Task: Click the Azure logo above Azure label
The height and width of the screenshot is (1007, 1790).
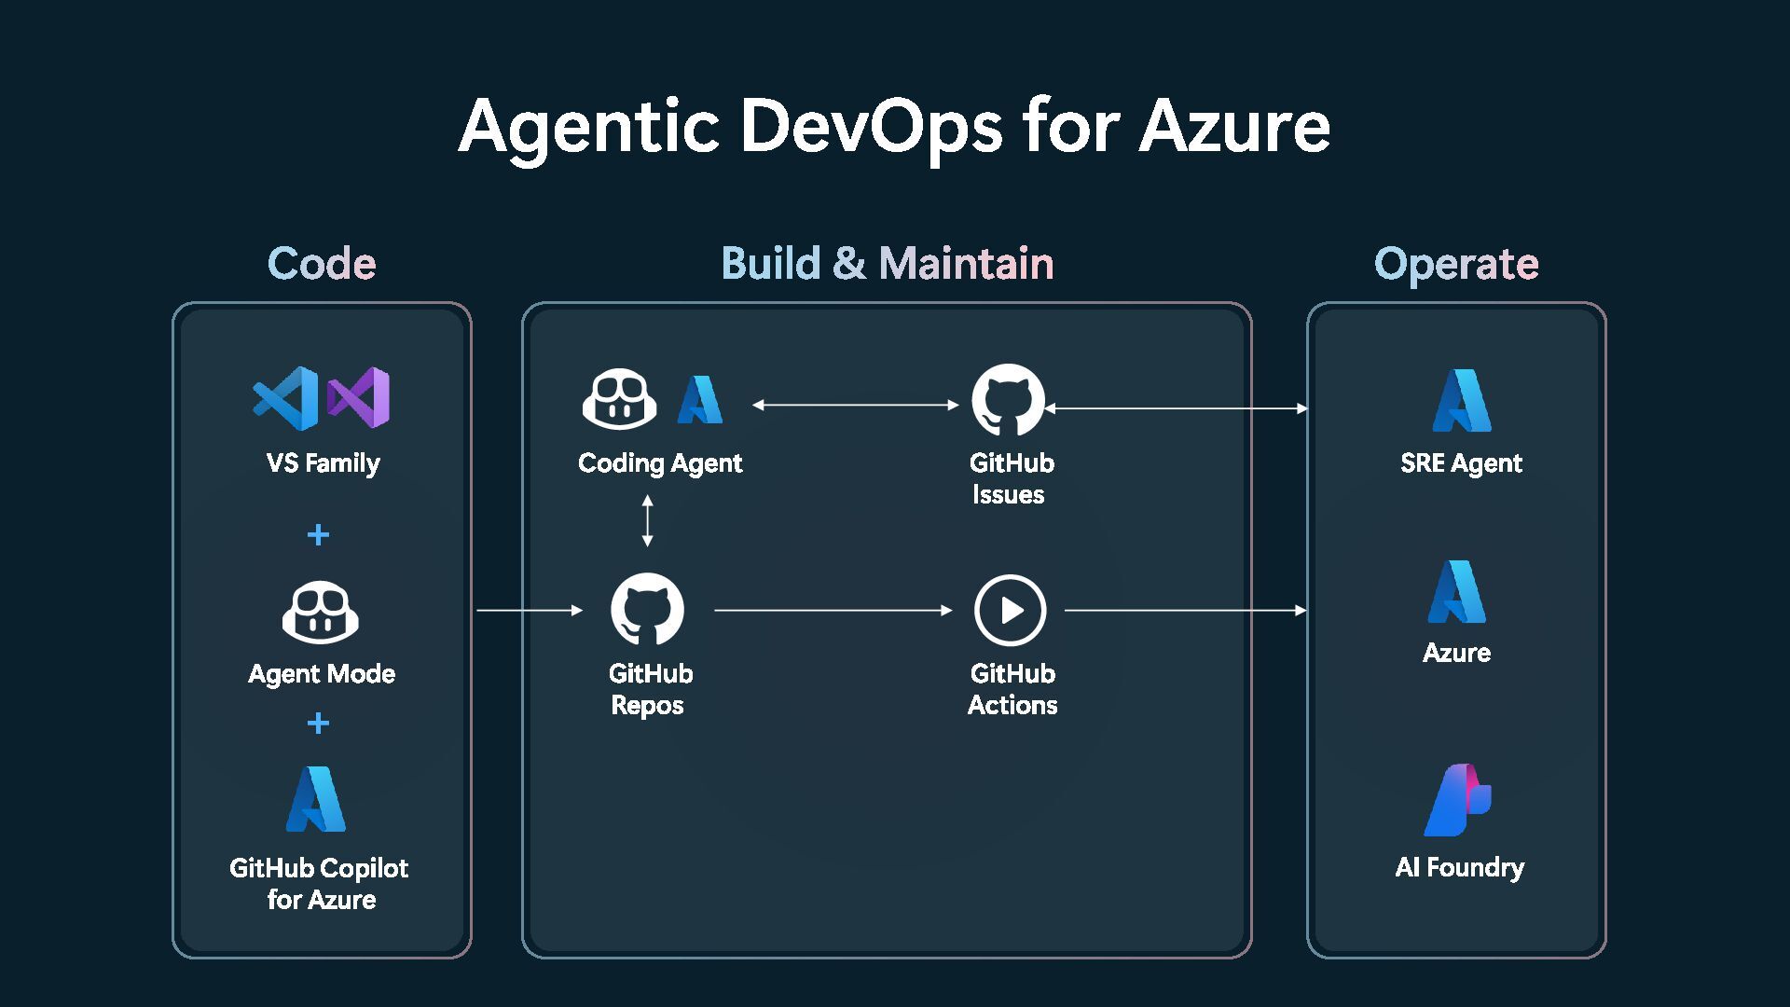Action: click(x=1457, y=591)
